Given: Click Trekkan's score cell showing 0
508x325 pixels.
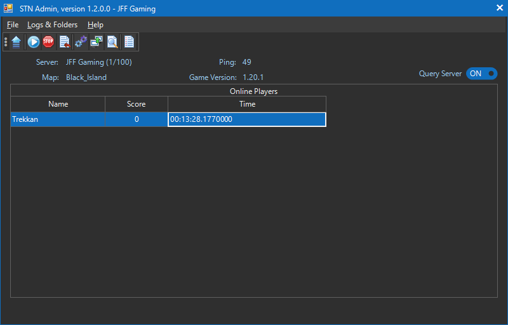Looking at the screenshot, I should pyautogui.click(x=137, y=119).
